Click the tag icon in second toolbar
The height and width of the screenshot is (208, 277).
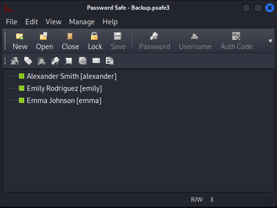(28, 61)
